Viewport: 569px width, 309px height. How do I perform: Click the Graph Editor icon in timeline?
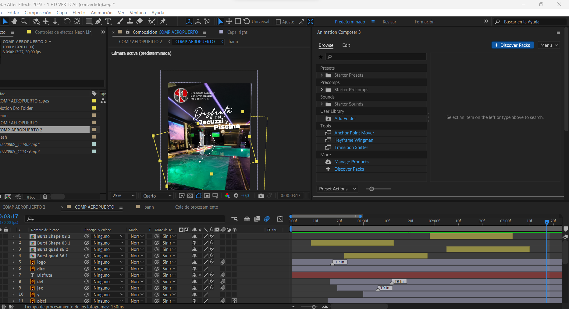pyautogui.click(x=280, y=219)
